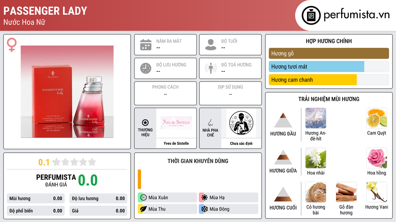Click the star badge icon above Thương hiệu

[145, 123]
